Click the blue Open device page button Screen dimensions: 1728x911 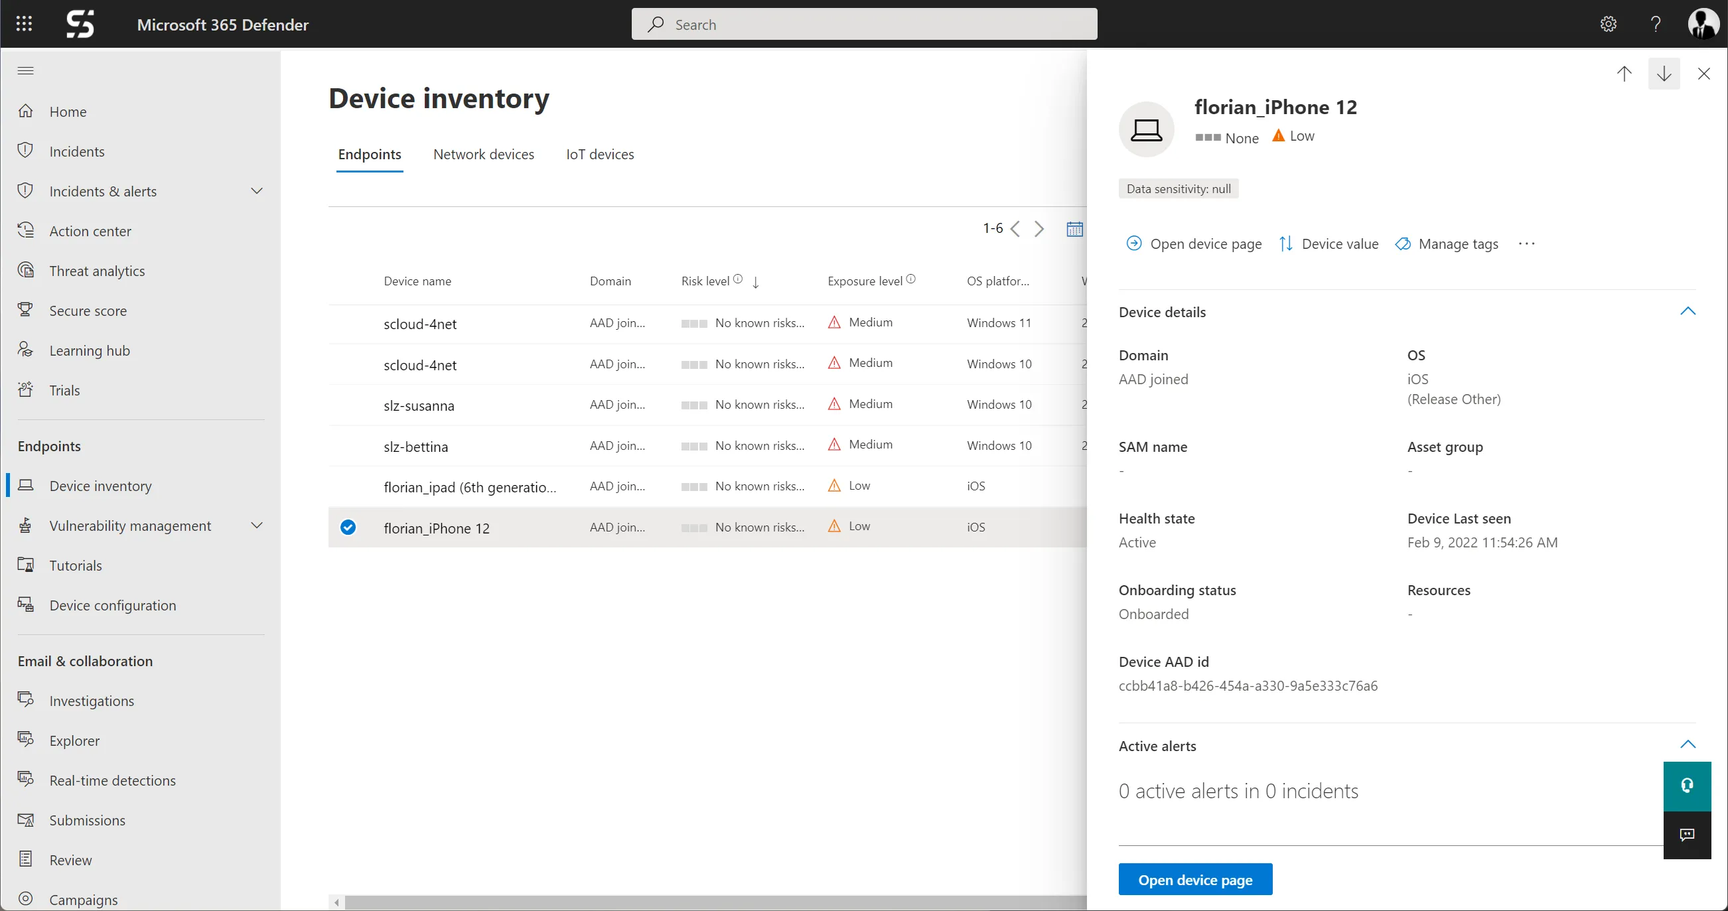[1194, 879]
